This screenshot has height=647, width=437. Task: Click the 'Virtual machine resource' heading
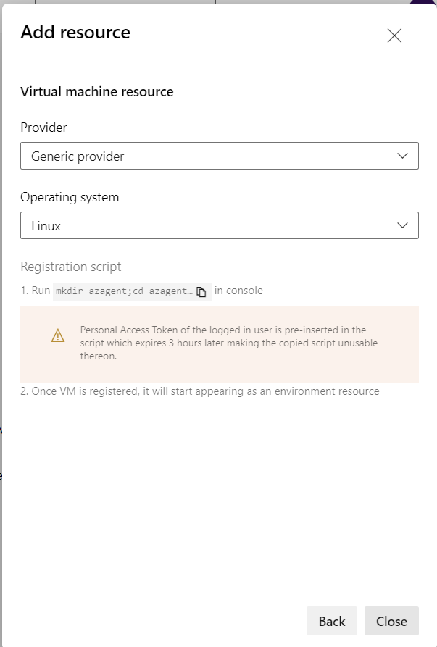point(97,92)
